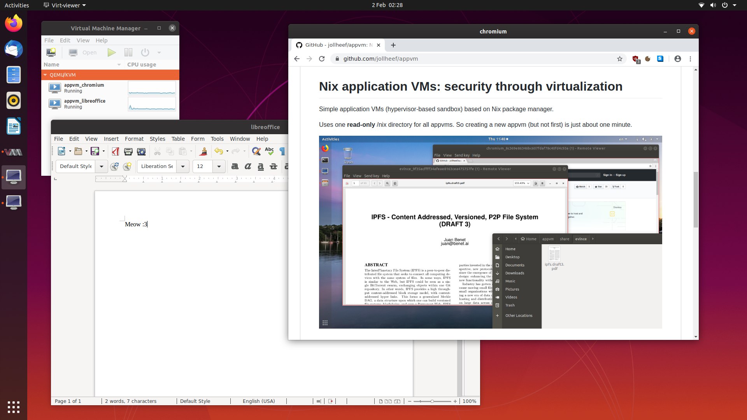
Task: Export document directly as PDF
Action: click(115, 151)
